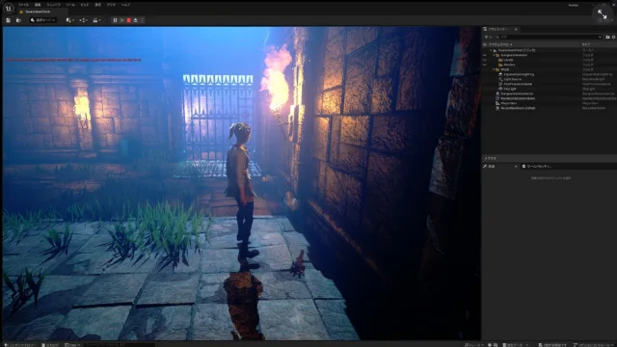The height and width of the screenshot is (347, 617).
Task: Expand the World folder in Outliner
Action: [494, 69]
